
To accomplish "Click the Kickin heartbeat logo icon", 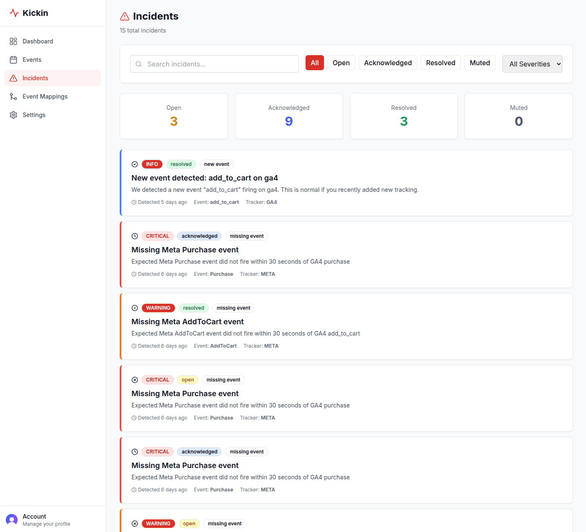I will 14,13.
